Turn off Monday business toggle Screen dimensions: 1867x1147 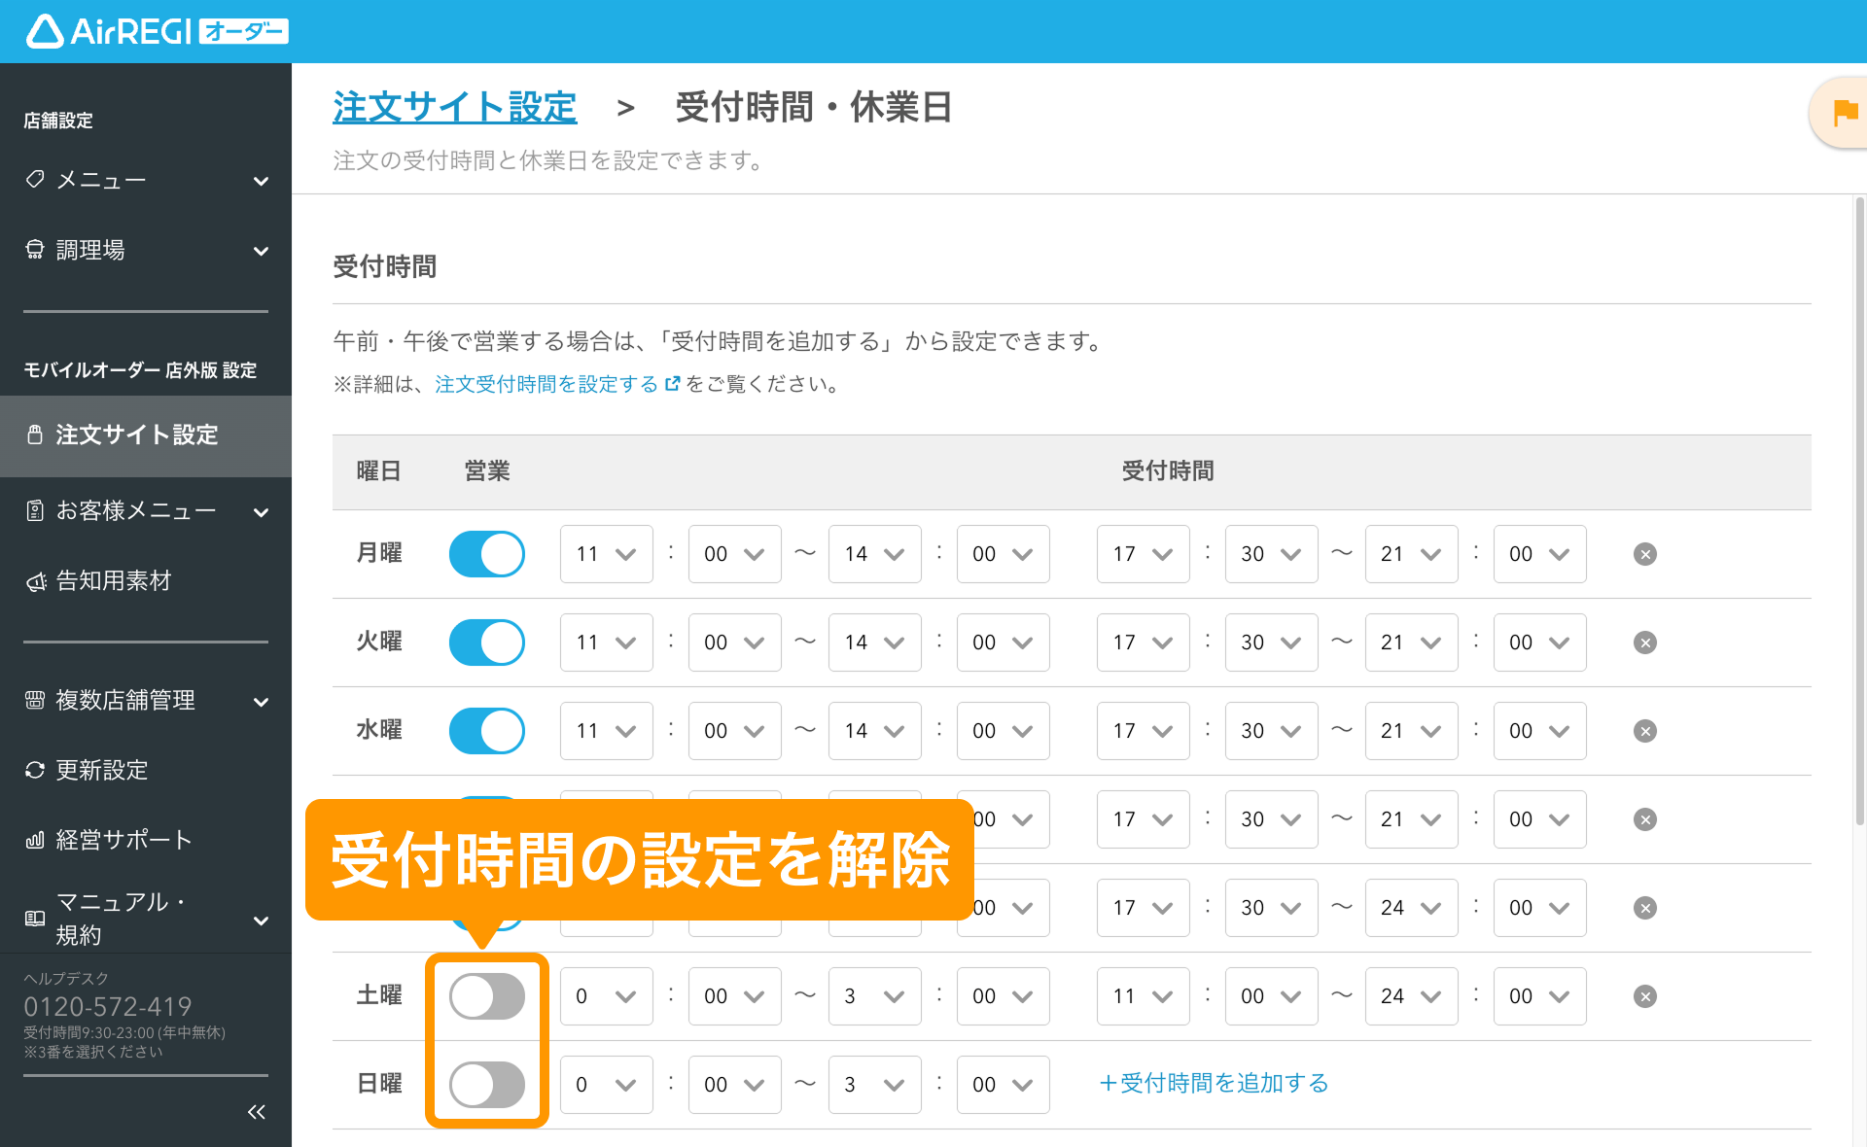pos(487,554)
